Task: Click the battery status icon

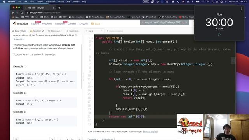Action: 197,2
